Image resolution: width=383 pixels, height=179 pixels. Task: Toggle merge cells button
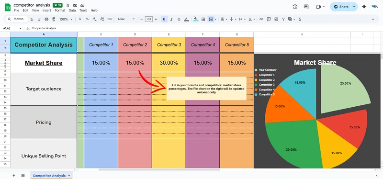point(210,19)
